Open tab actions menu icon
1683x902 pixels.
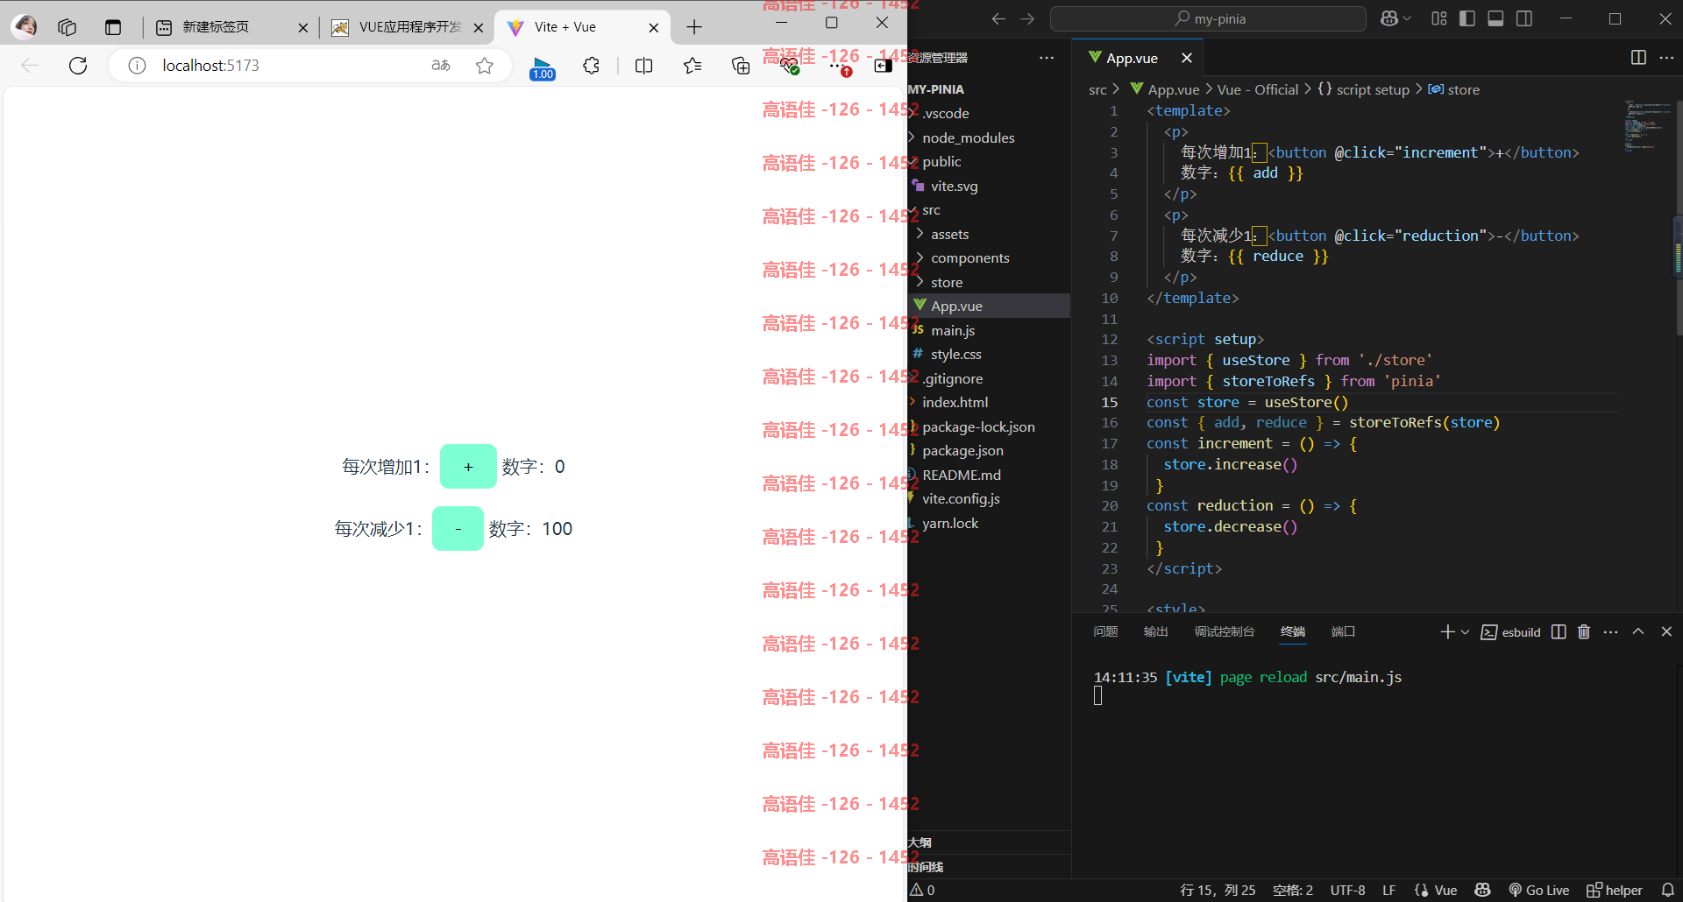pos(113,27)
